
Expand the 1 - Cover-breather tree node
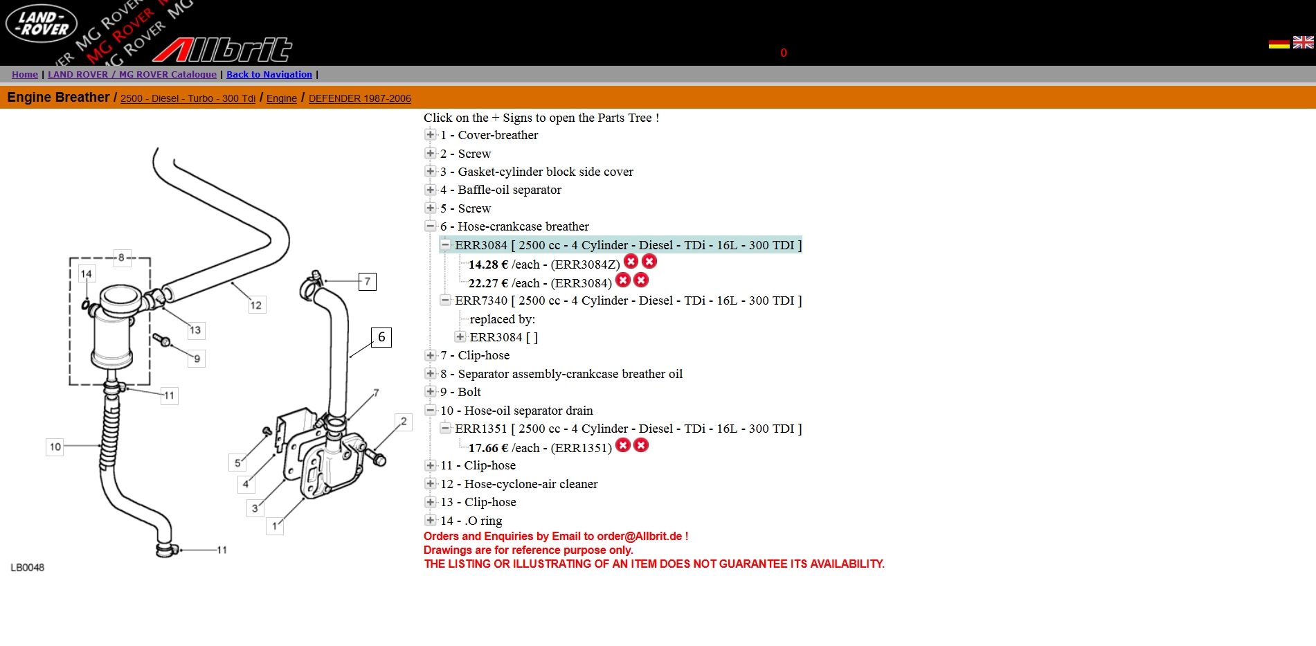(431, 135)
